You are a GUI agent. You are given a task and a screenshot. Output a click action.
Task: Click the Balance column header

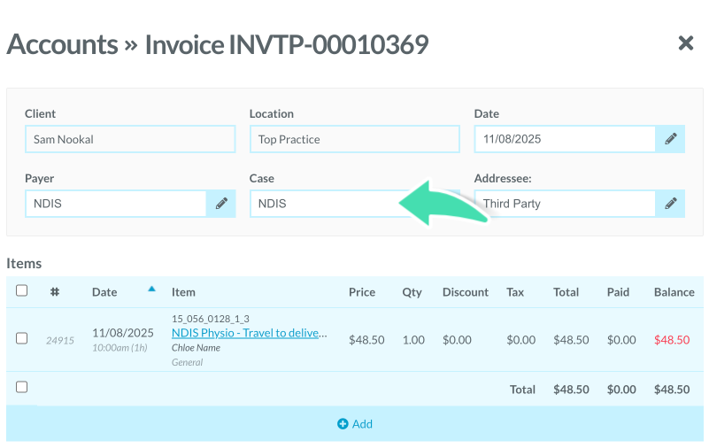tap(674, 292)
